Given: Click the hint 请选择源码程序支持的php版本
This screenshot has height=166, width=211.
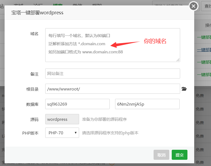Looking at the screenshot, I should 110,133.
